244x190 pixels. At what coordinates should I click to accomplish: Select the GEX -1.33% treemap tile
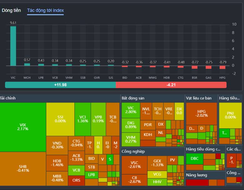[x=157, y=163]
